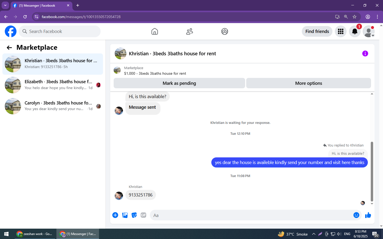Open the Windows Start menu
The width and height of the screenshot is (383, 239).
6,234
